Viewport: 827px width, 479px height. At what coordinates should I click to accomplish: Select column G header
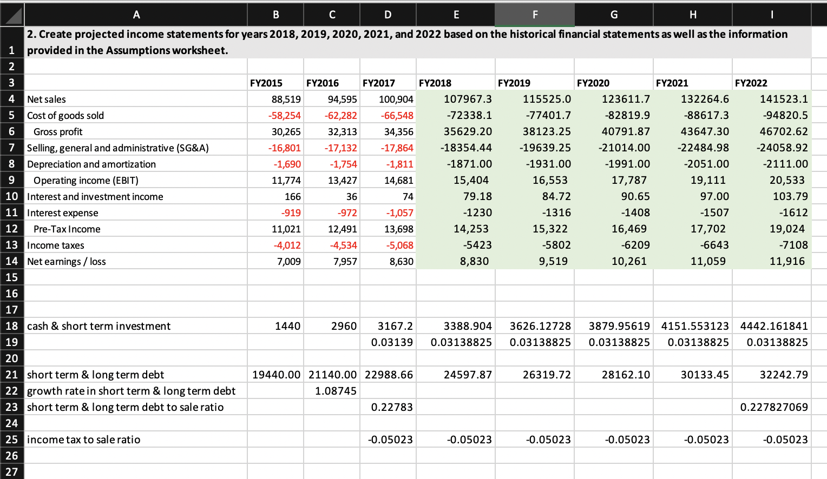click(x=614, y=15)
